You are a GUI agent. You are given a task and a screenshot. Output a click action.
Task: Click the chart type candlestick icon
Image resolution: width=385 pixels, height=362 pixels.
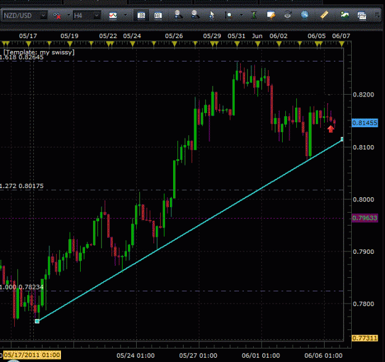tap(113, 15)
